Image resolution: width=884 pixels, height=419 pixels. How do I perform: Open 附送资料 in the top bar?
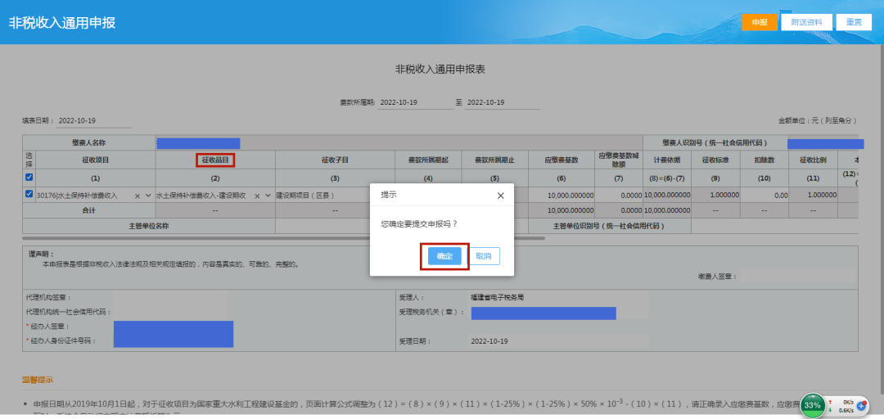(x=806, y=22)
